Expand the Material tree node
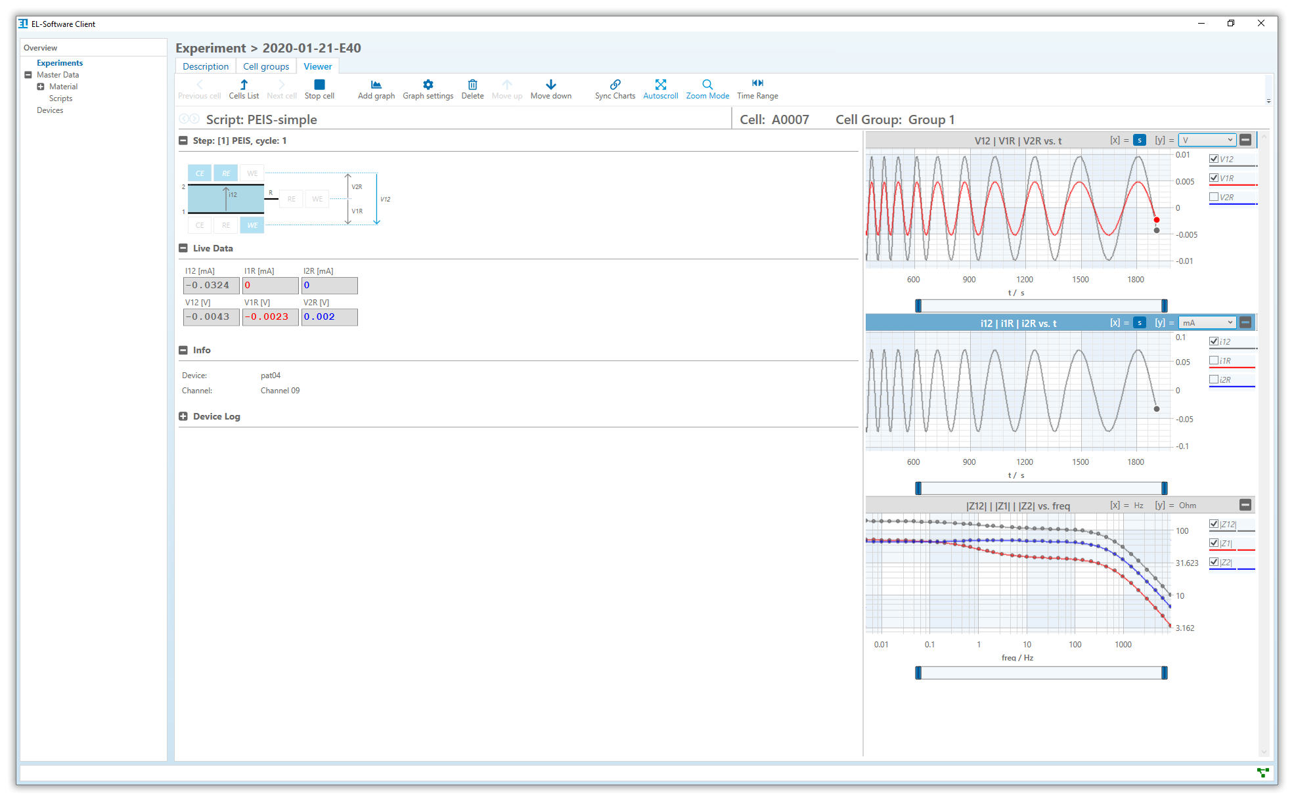This screenshot has height=801, width=1294. (41, 87)
